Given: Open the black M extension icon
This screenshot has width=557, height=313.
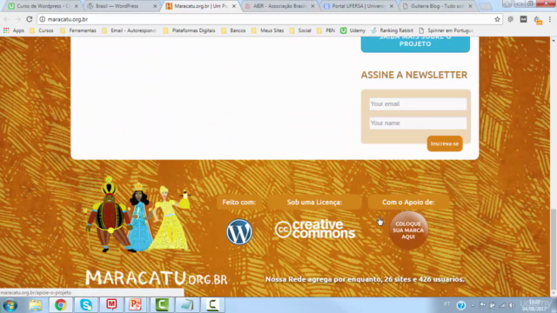Looking at the screenshot, I should (x=523, y=19).
